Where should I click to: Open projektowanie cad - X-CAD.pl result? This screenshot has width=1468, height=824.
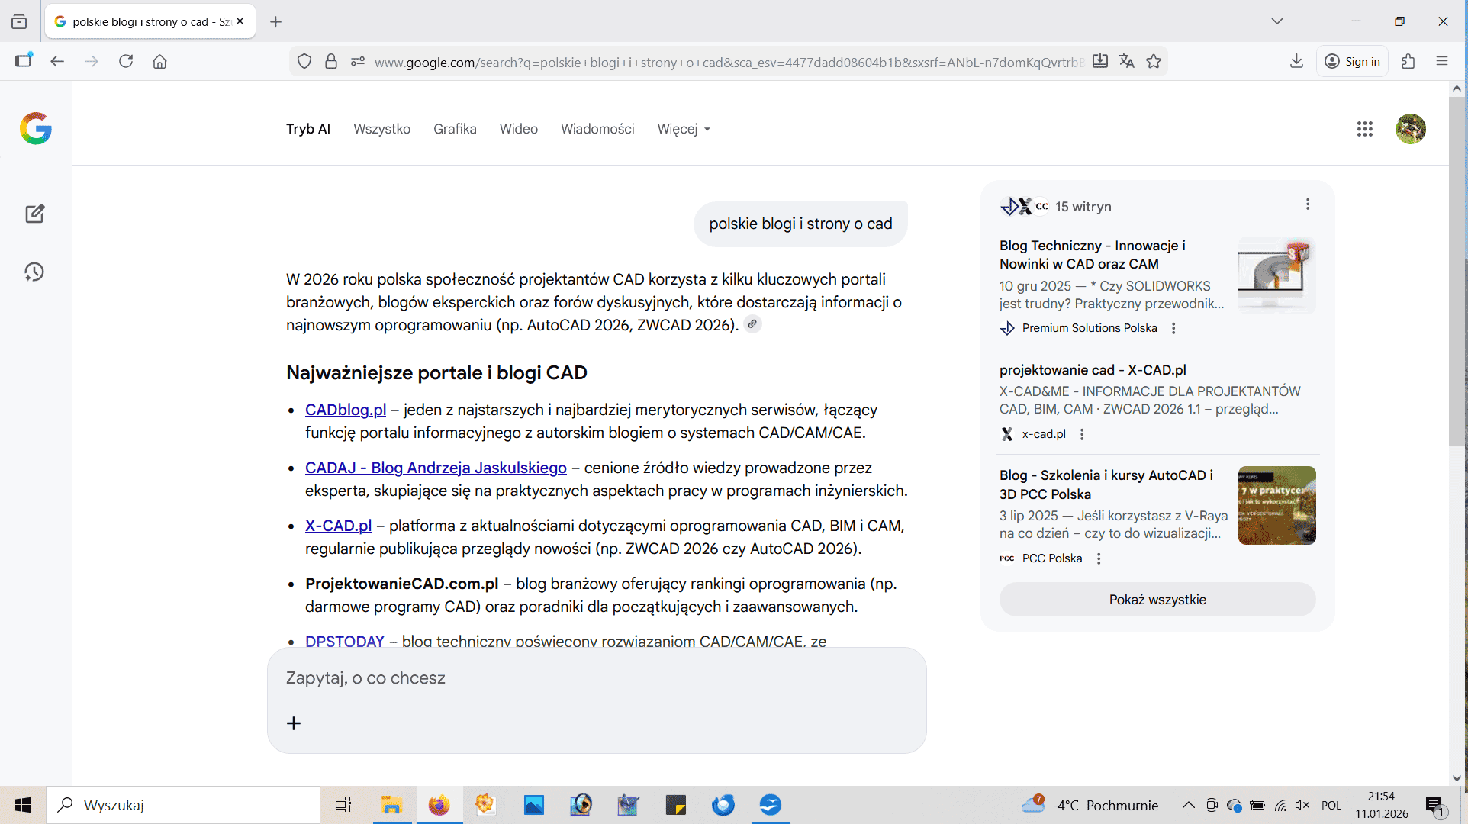click(x=1093, y=370)
